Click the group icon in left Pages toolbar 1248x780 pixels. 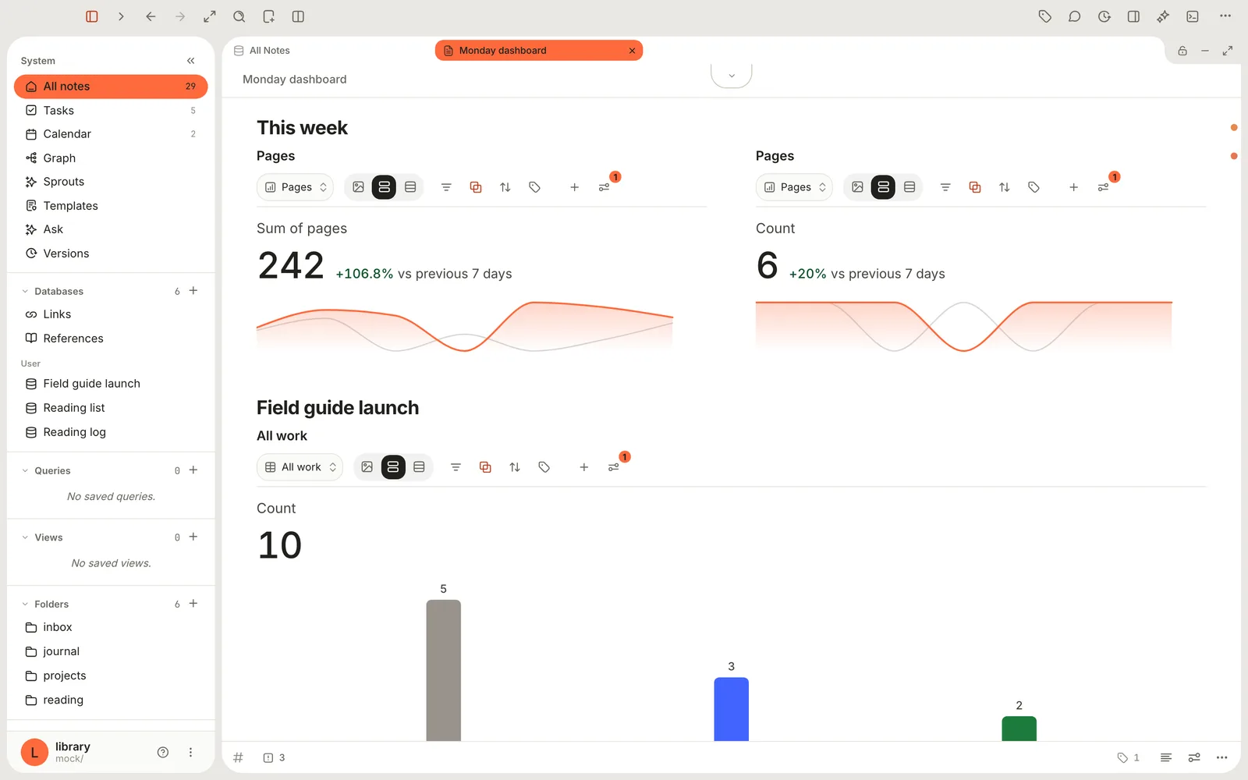(476, 187)
